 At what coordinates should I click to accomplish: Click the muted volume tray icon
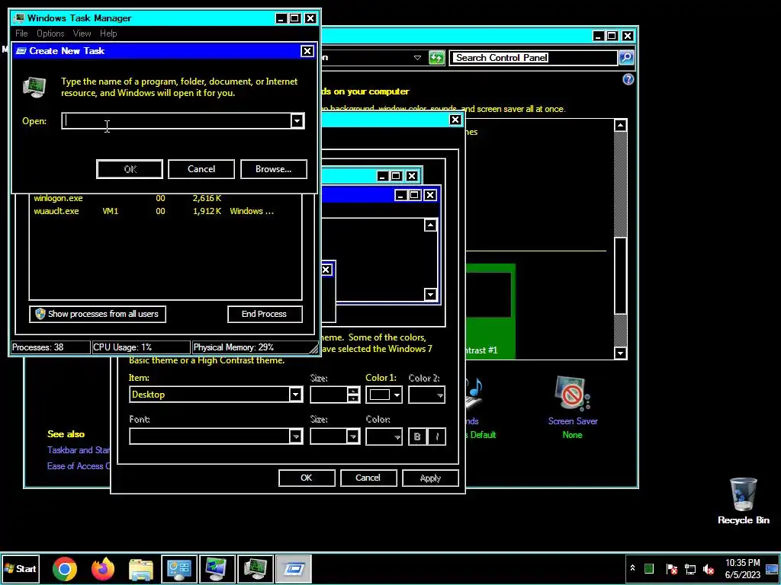pos(709,568)
